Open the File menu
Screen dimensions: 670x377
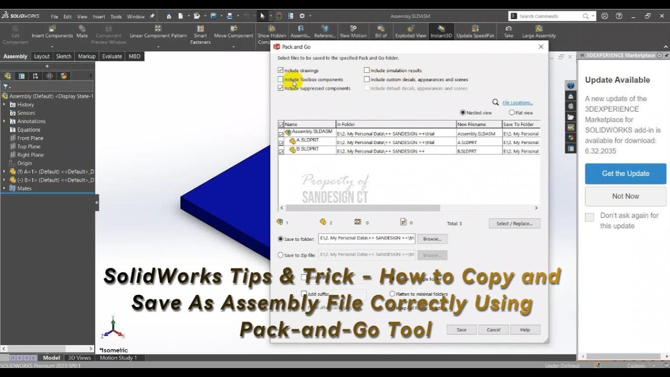[54, 17]
